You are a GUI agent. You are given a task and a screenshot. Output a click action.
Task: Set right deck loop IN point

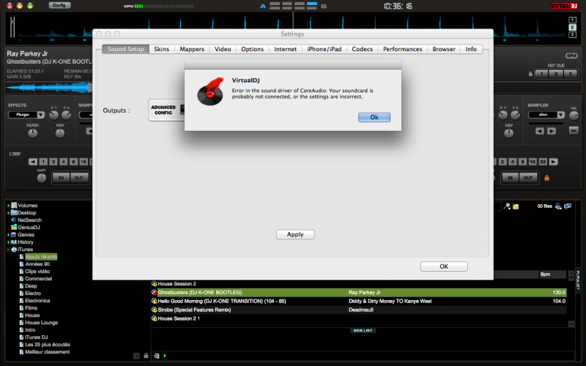(x=510, y=178)
